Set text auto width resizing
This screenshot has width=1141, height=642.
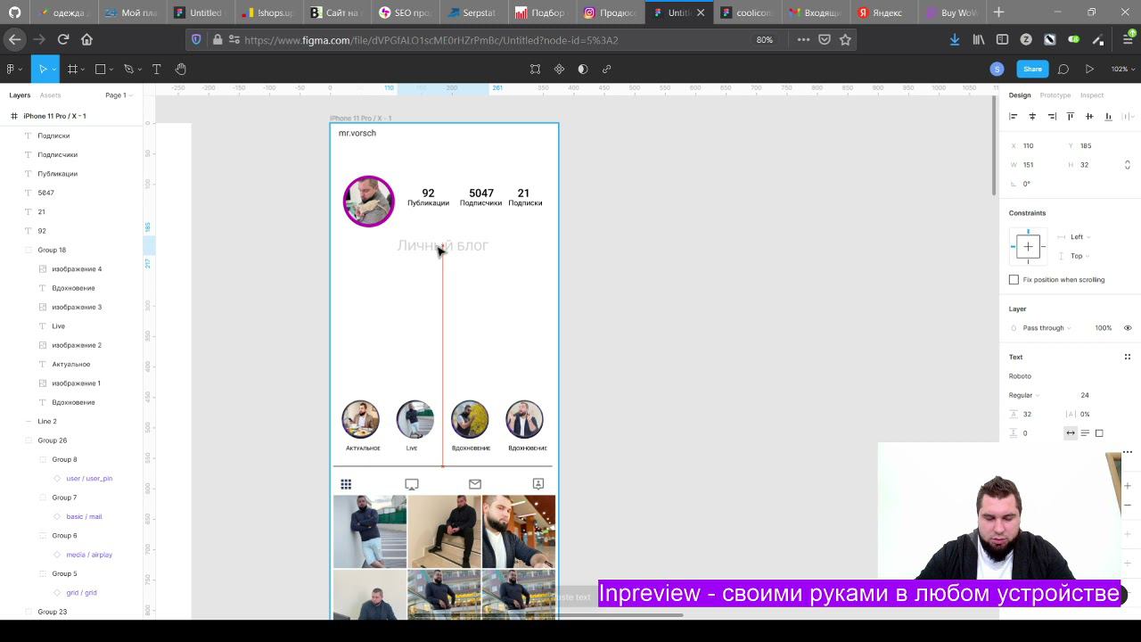coord(1071,433)
